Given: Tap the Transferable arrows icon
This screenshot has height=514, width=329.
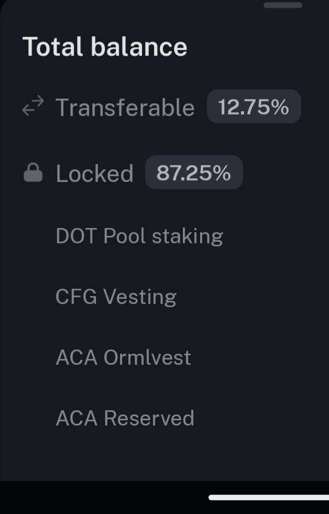Looking at the screenshot, I should pos(33,105).
